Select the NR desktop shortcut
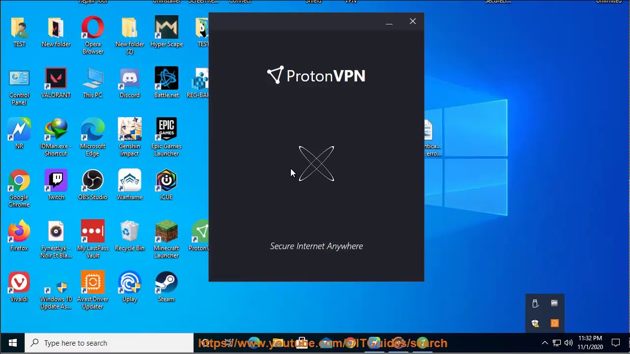 [x=19, y=133]
